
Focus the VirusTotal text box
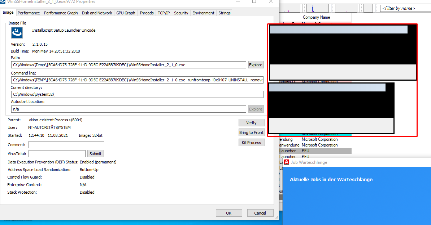tap(57, 154)
